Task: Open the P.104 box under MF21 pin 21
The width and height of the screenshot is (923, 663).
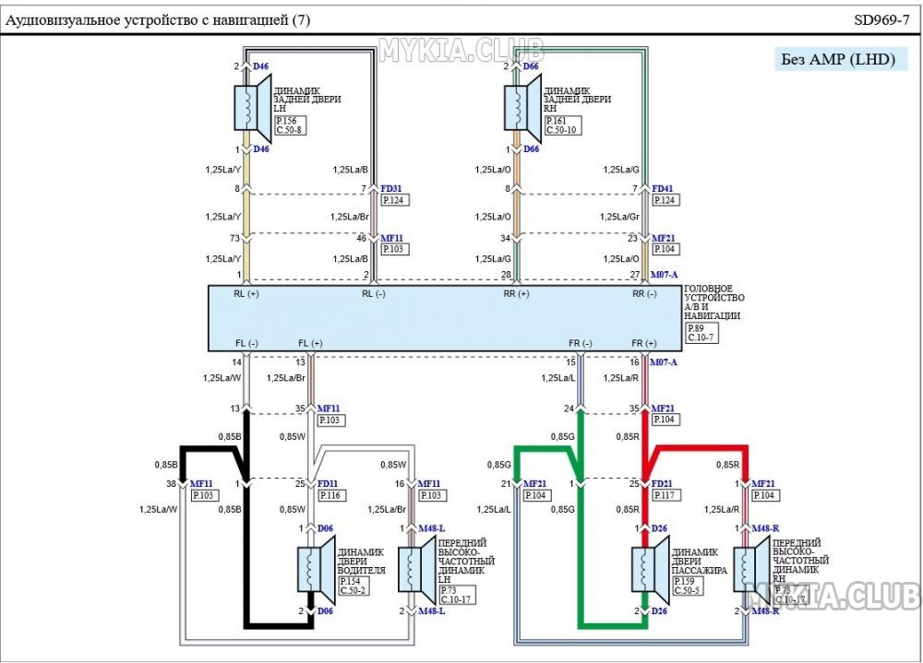Action: point(535,495)
